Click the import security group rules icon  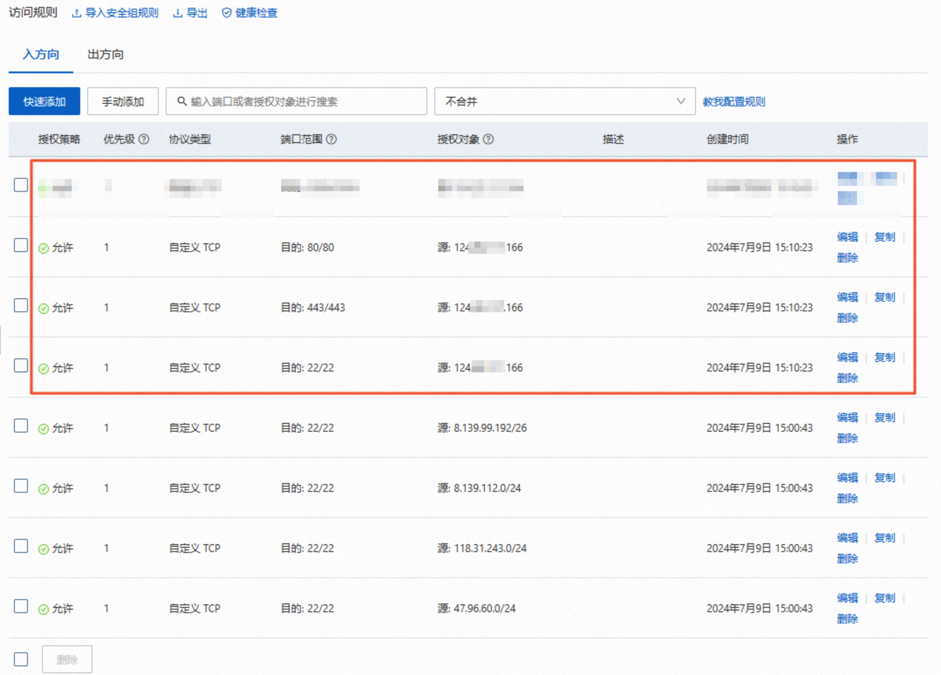pyautogui.click(x=76, y=13)
